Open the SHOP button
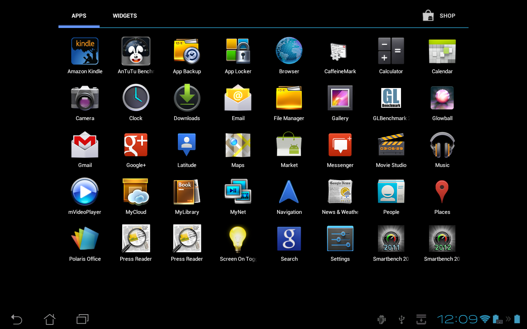 439,16
